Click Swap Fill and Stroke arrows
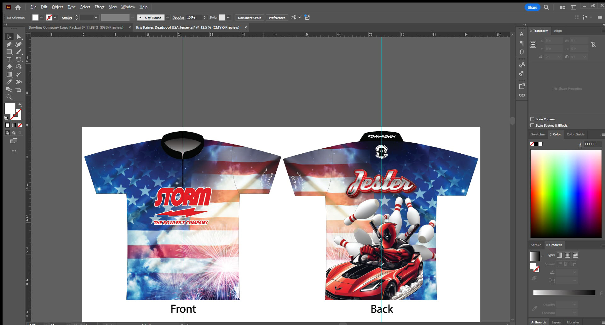Screen dimensions: 605x325 click(20, 105)
